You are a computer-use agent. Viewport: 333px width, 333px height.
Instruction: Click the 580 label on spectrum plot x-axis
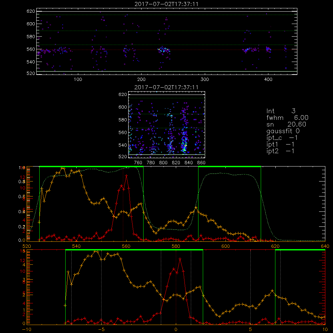click(x=176, y=246)
